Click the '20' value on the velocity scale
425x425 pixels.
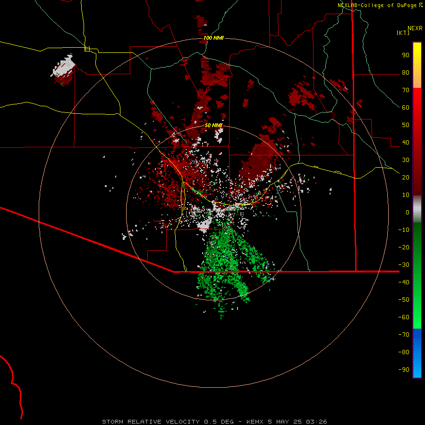coord(406,177)
